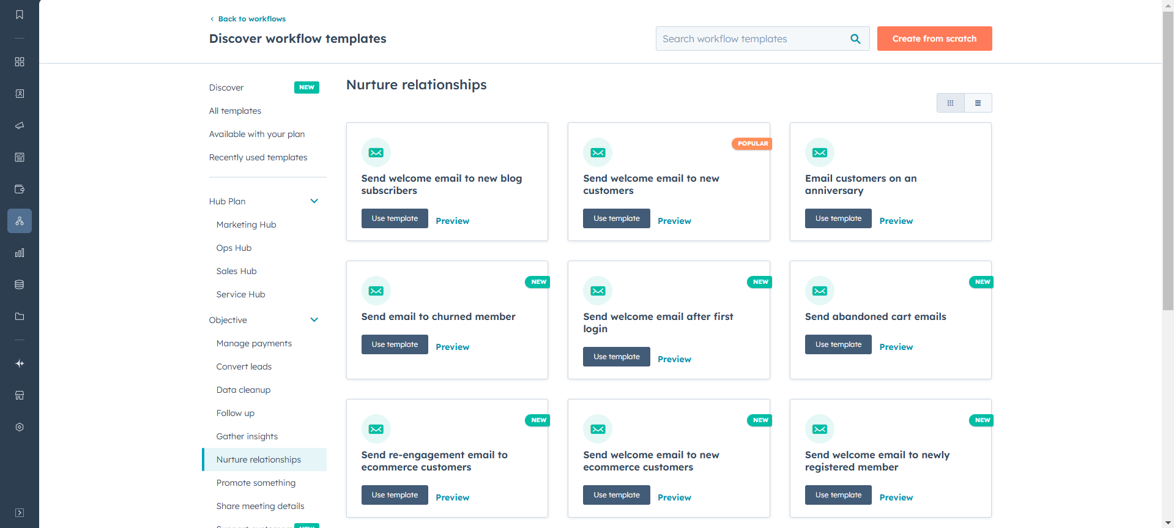Select Available with your plan

(x=257, y=134)
